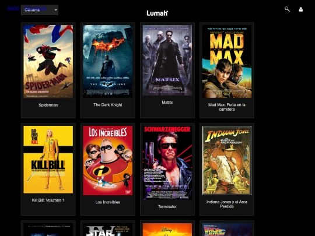The height and width of the screenshot is (236, 315).
Task: Open the Back to the Future poster
Action: 227,230
